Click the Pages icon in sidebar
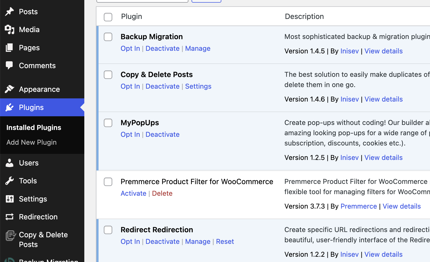 pos(9,48)
